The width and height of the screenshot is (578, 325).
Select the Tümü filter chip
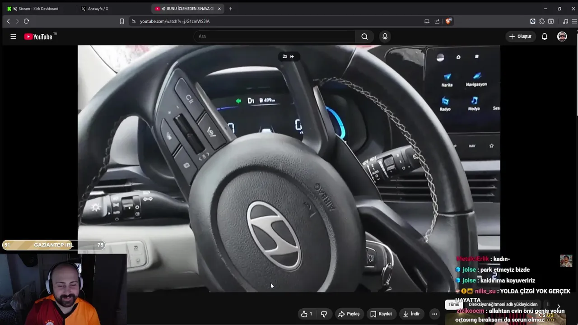[x=454, y=304]
